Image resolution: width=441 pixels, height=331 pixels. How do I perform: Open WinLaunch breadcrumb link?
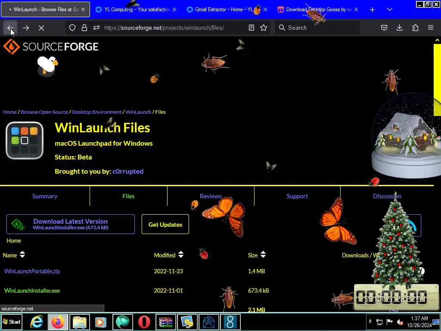tap(138, 112)
